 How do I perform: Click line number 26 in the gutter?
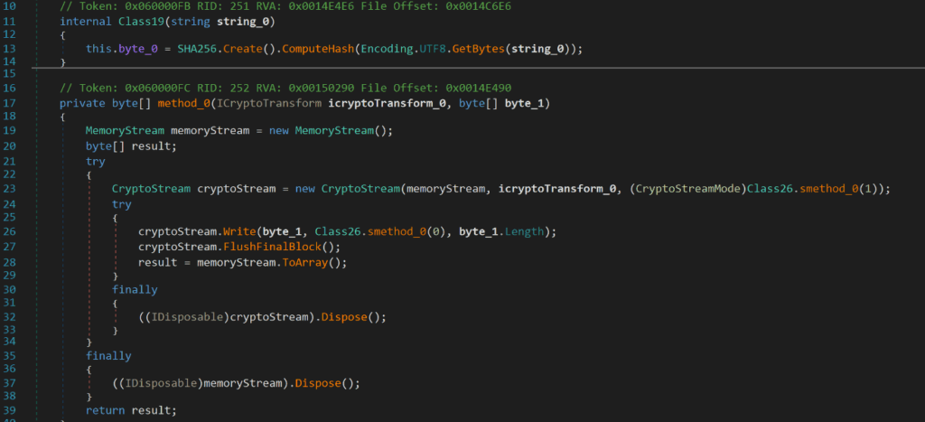tap(9, 231)
